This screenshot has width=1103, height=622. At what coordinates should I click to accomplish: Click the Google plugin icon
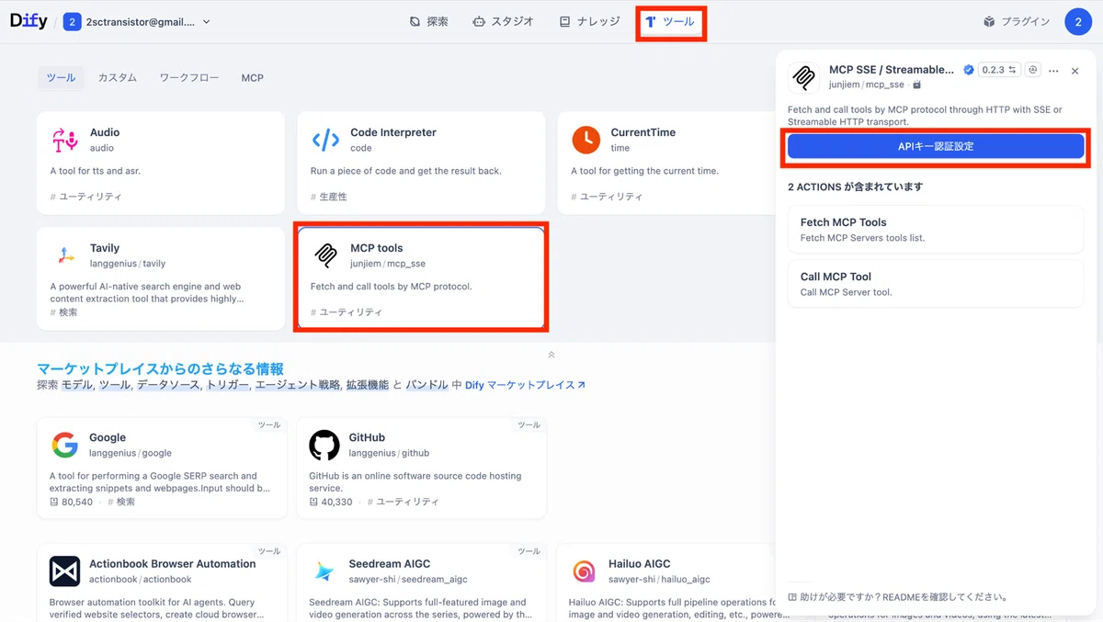click(64, 446)
